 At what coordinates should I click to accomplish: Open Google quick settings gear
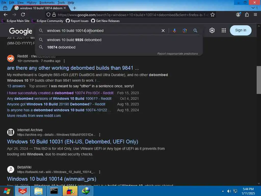pos(212,30)
